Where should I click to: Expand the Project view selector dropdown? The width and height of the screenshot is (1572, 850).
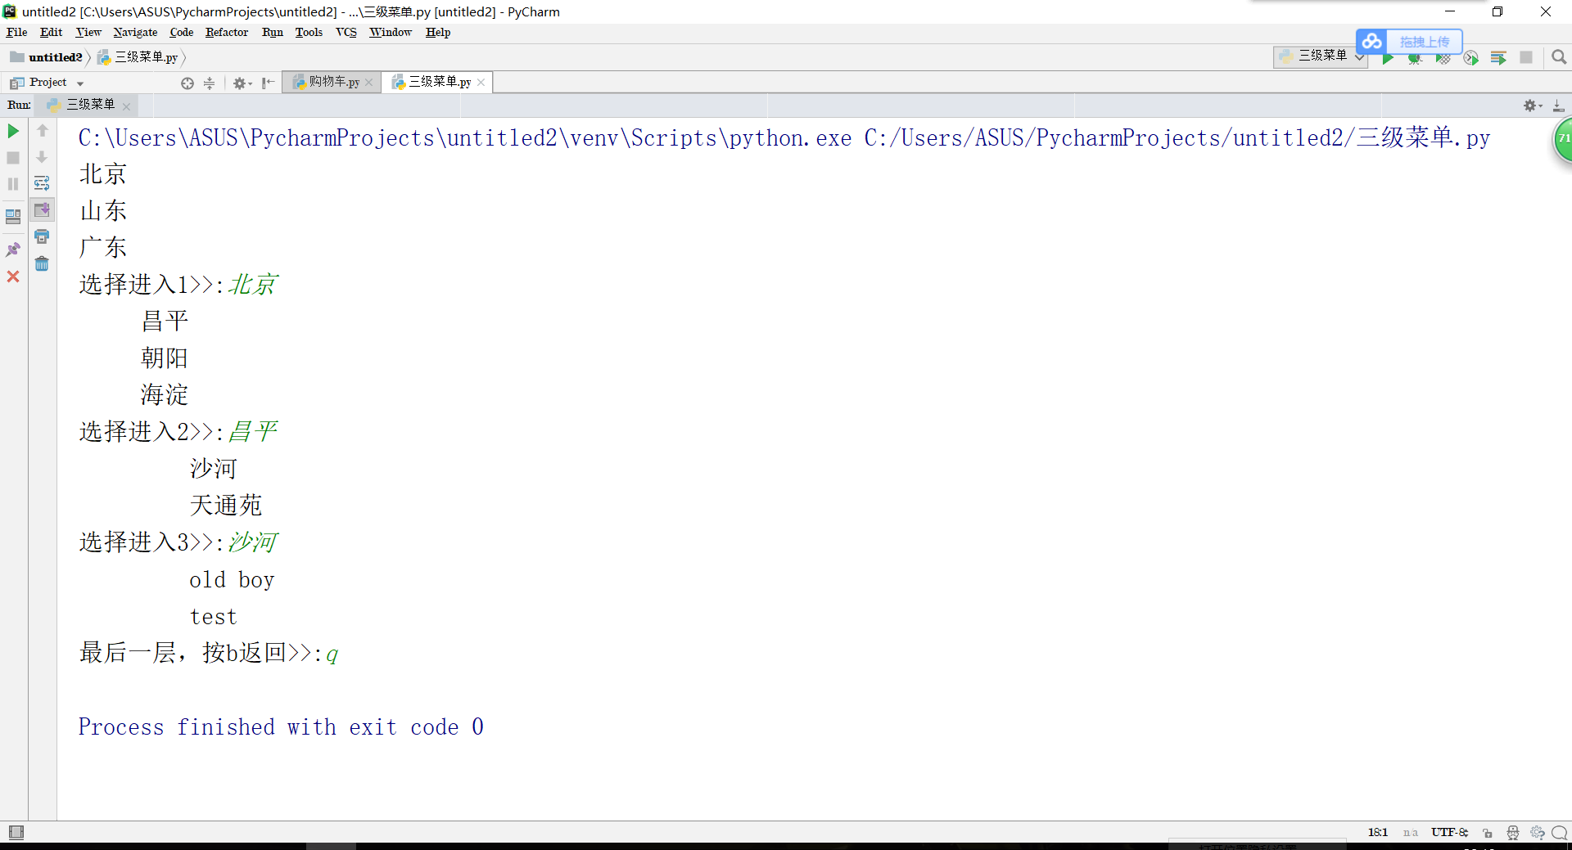coord(80,83)
